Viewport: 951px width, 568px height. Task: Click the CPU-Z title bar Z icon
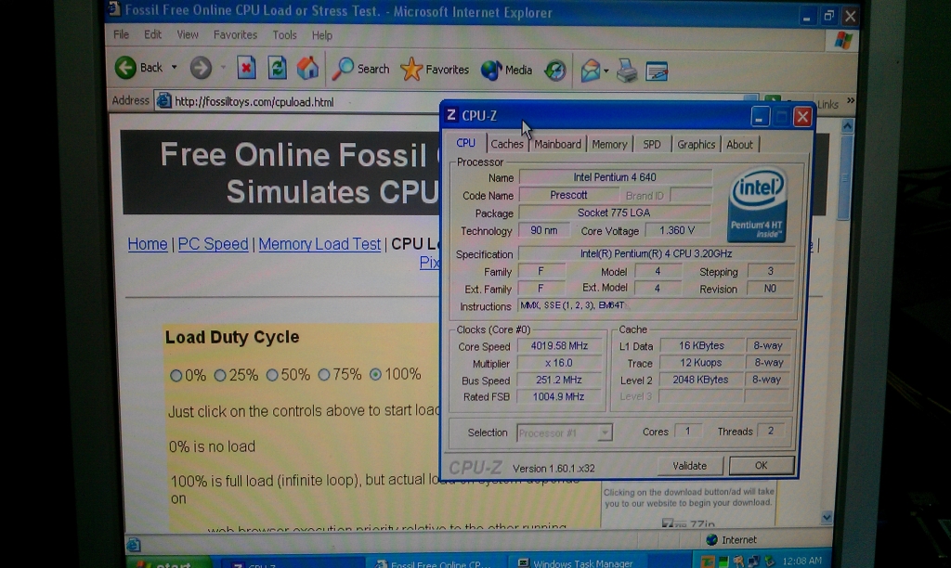pyautogui.click(x=451, y=115)
